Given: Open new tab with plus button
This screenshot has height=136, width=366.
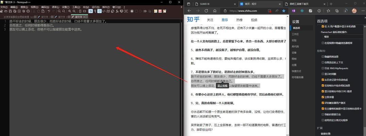Looking at the screenshot, I should pos(331,4).
